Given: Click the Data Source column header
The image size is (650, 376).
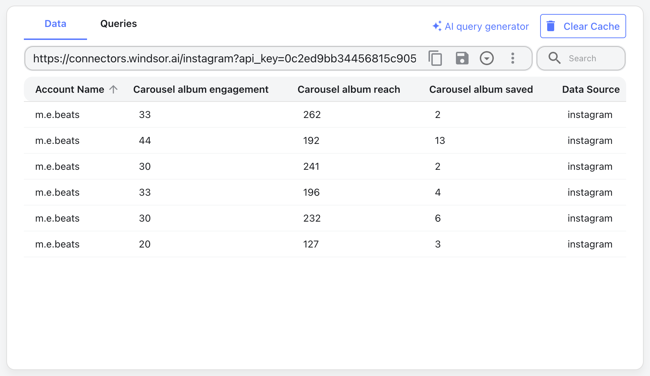Looking at the screenshot, I should point(591,89).
